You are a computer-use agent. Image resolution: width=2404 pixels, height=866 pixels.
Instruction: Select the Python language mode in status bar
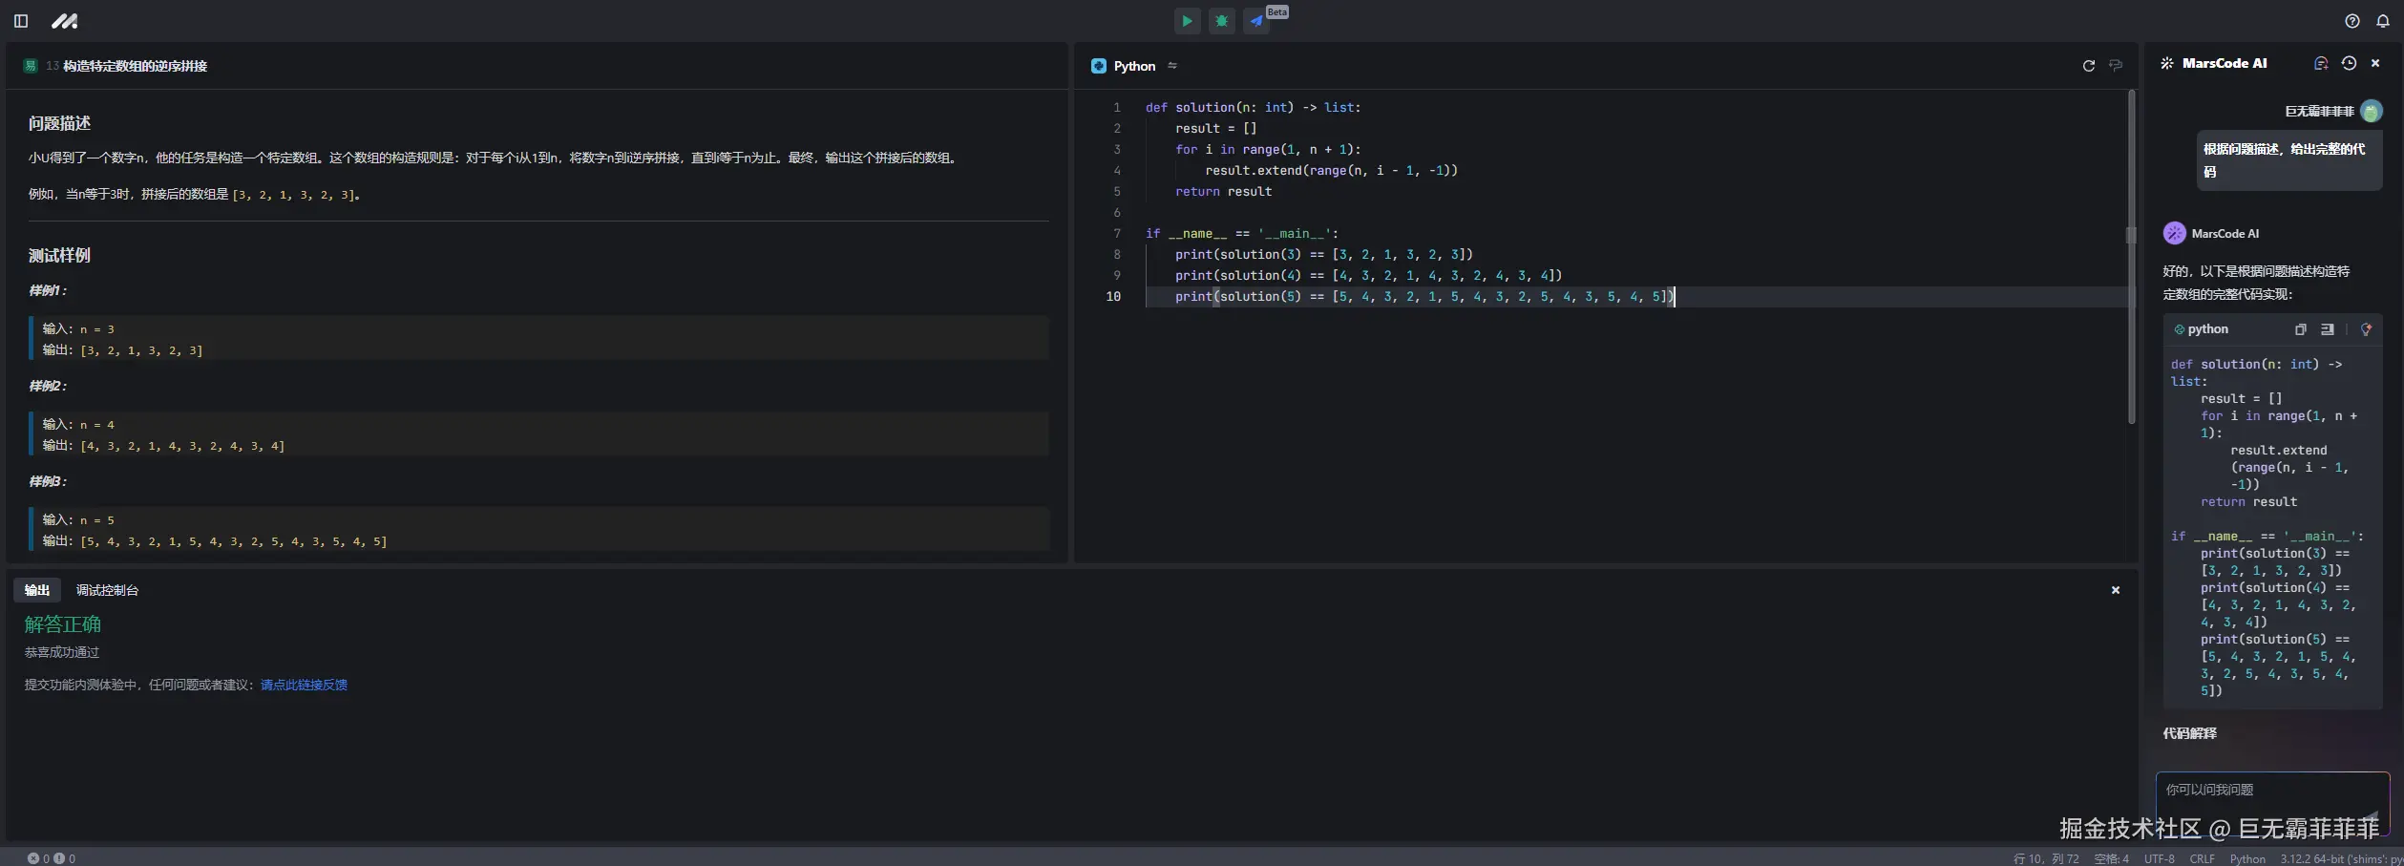2247,858
